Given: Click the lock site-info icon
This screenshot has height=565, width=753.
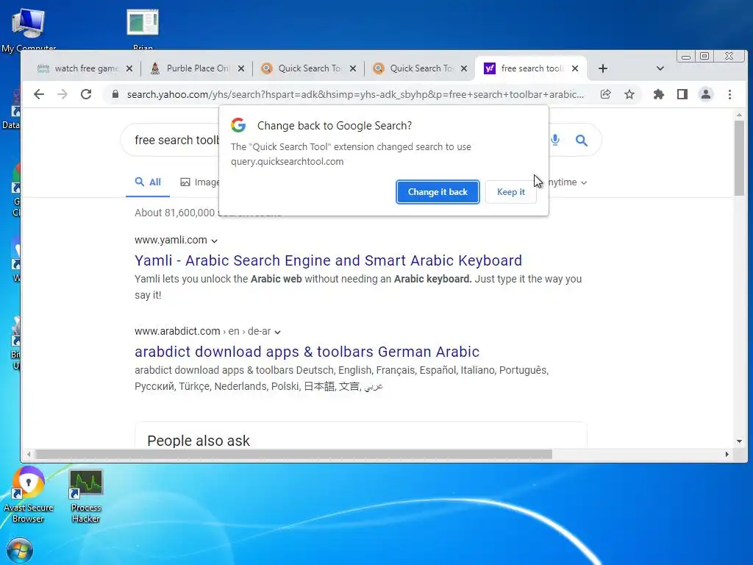Looking at the screenshot, I should click(115, 94).
